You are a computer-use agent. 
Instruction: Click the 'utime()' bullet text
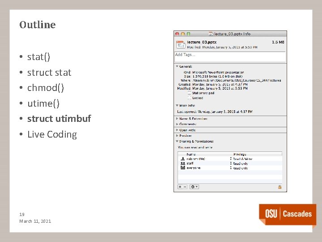point(43,104)
